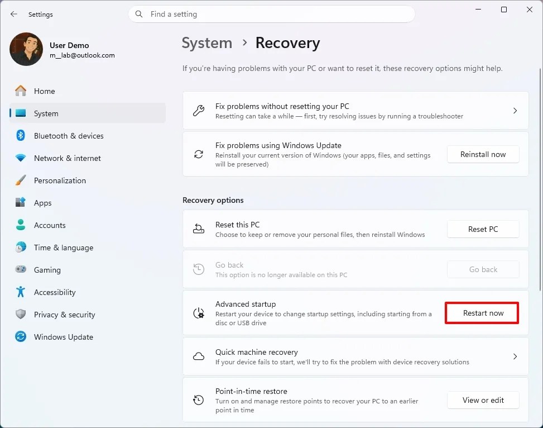
Task: Open Personalization settings
Action: click(88, 180)
